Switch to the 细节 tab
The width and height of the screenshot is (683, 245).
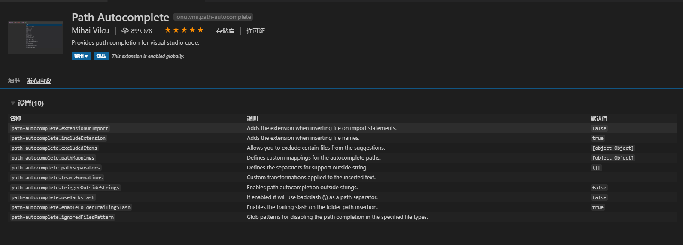[14, 81]
